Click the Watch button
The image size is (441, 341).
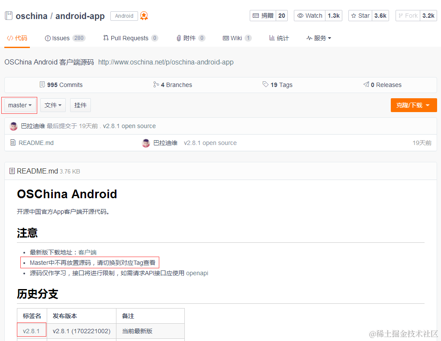tap(310, 16)
